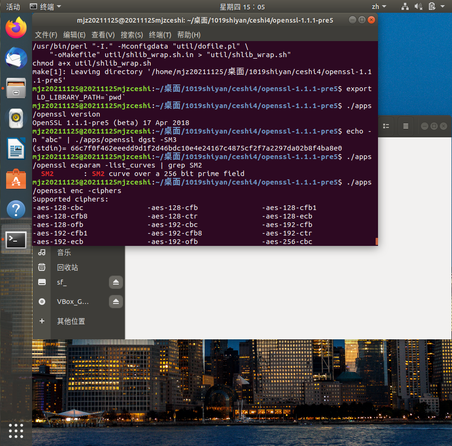Close the terminal window
This screenshot has width=452, height=446.
point(371,20)
